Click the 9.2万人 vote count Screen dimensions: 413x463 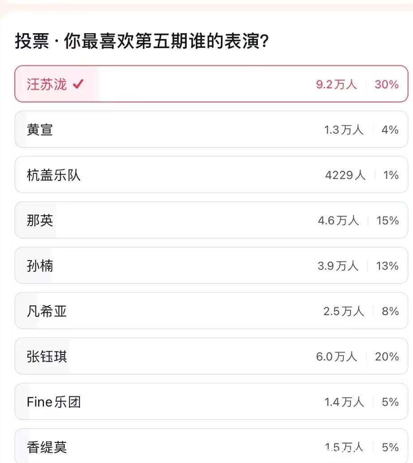point(336,84)
